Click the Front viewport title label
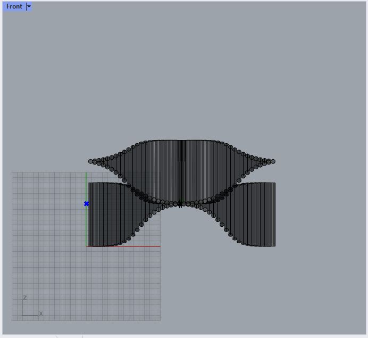 point(14,6)
